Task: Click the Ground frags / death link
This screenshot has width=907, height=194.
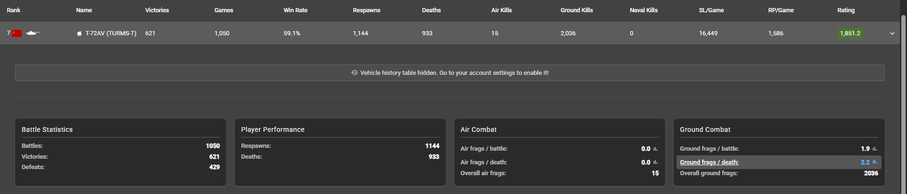Action: (x=709, y=162)
